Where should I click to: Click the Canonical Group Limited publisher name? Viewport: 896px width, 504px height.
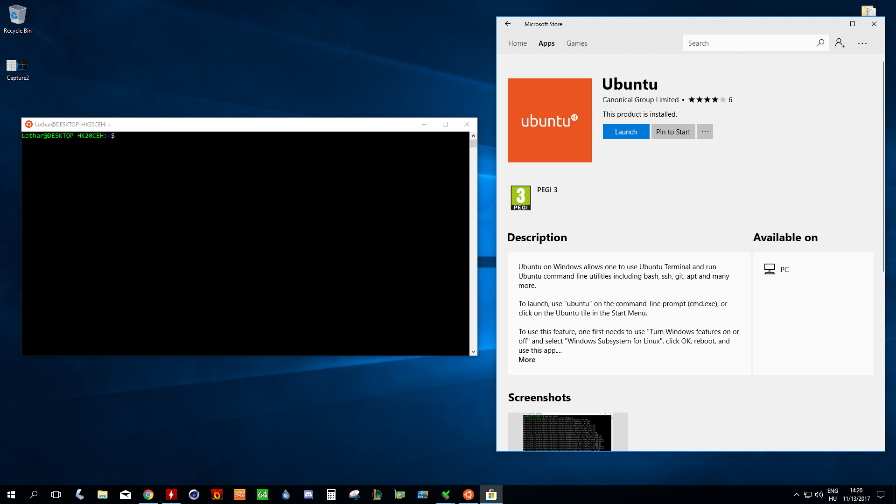point(640,100)
